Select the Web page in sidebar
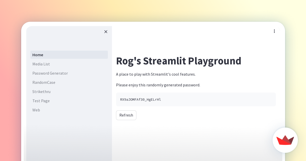Image resolution: width=306 pixels, height=161 pixels. point(36,110)
